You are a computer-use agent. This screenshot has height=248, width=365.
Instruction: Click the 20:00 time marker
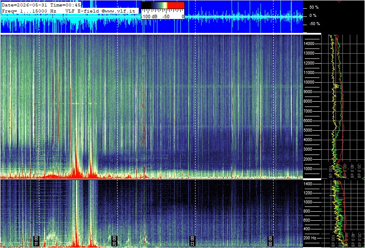click(x=114, y=241)
